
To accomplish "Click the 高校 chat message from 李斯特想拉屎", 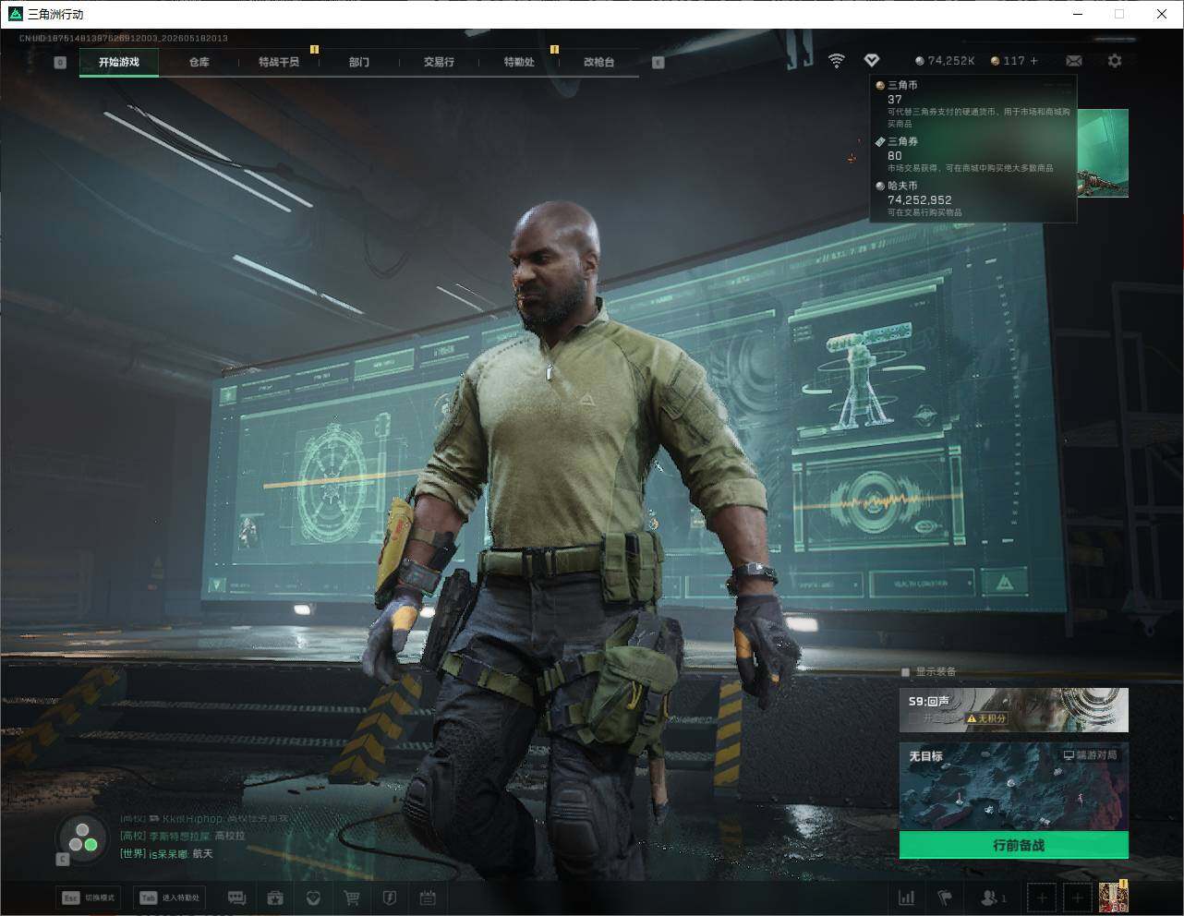I will click(182, 836).
